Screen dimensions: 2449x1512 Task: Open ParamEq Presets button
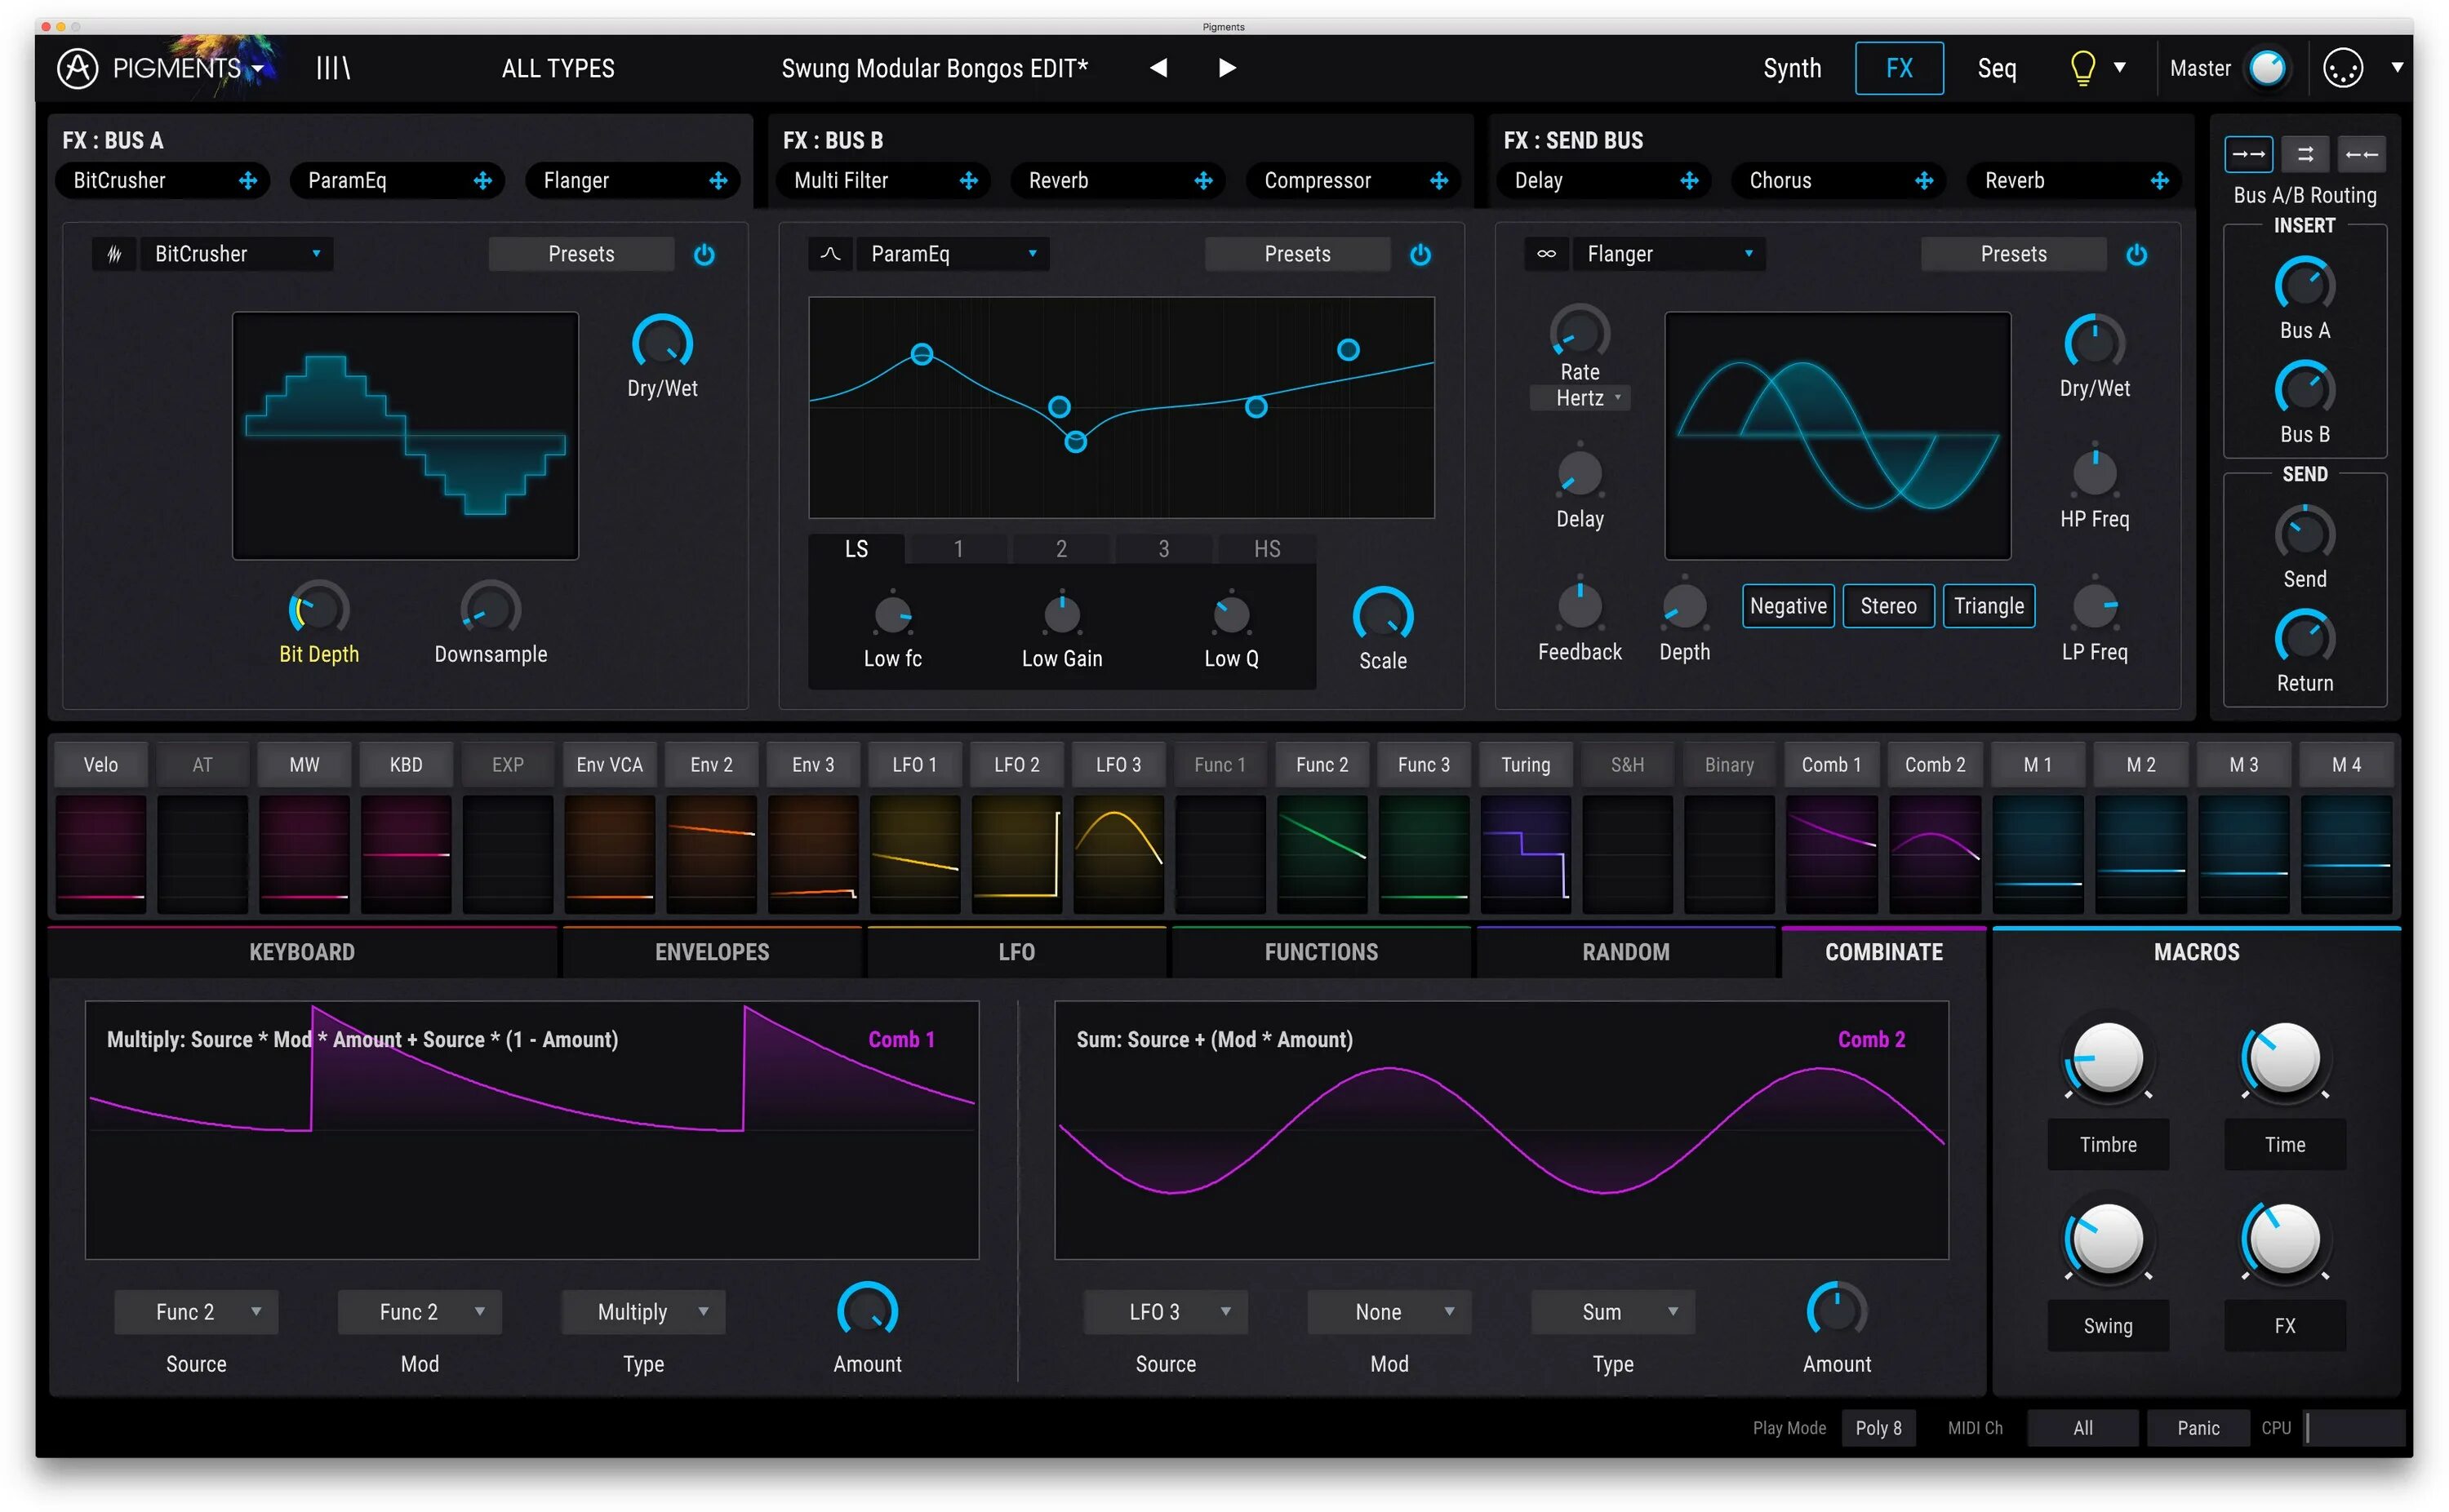1296,254
